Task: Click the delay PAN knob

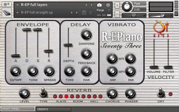Action: 86,71
